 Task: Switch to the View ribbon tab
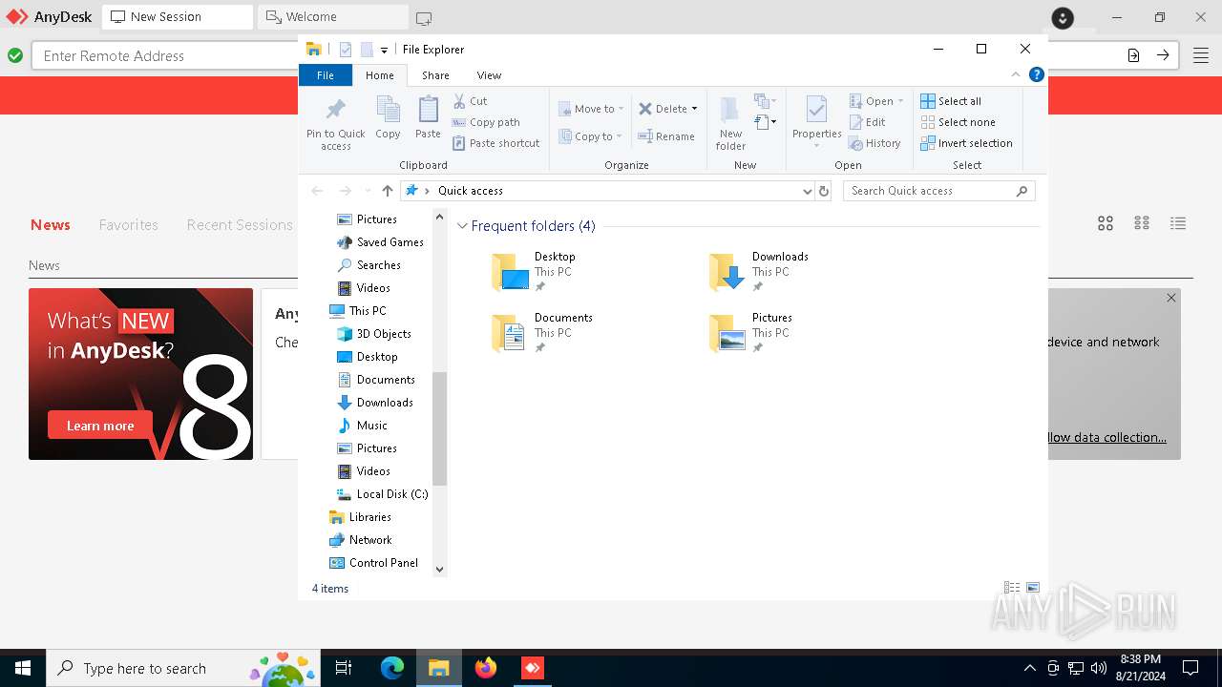pyautogui.click(x=489, y=74)
